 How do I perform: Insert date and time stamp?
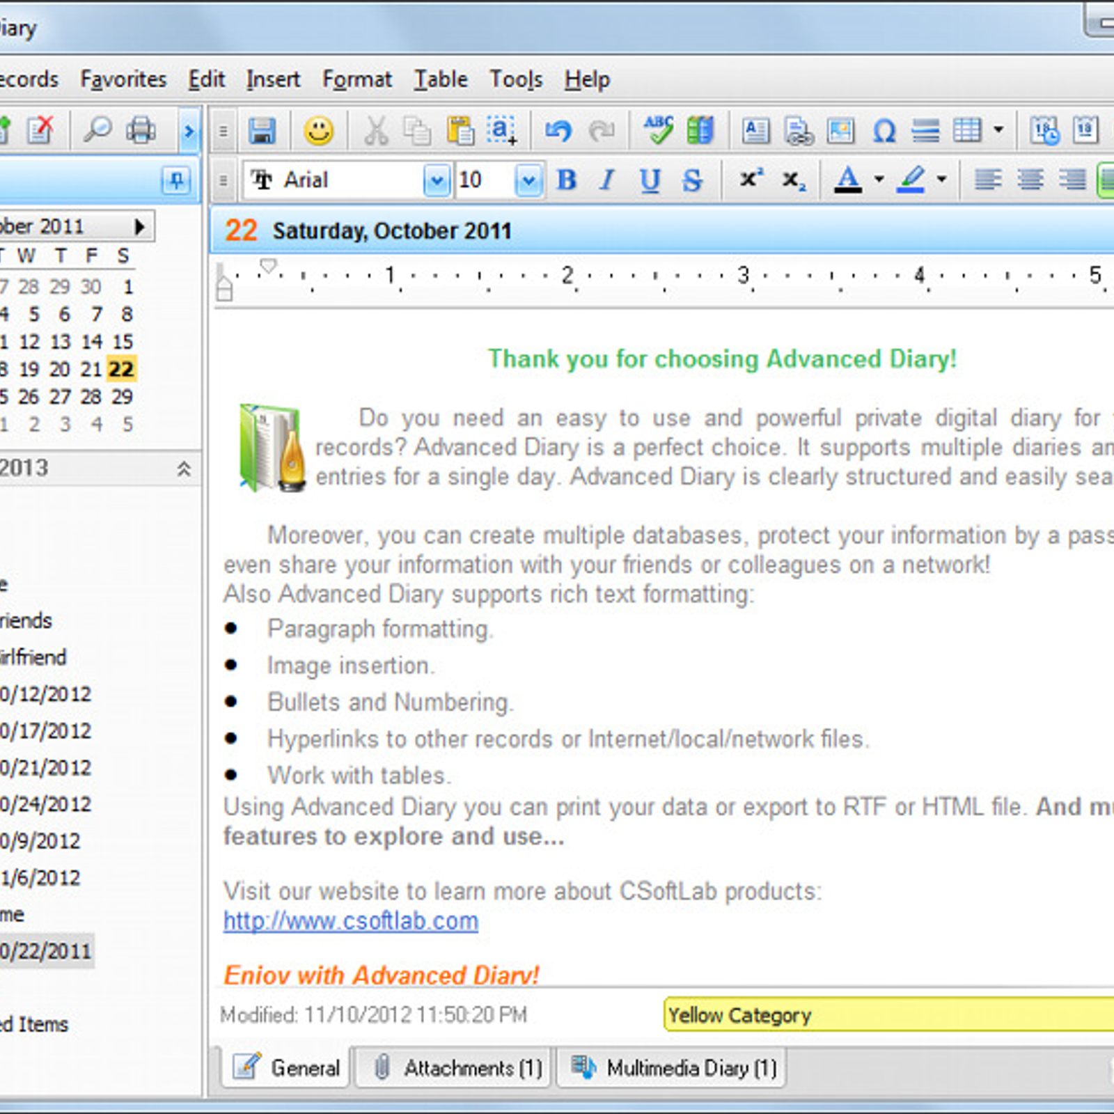click(x=1044, y=130)
